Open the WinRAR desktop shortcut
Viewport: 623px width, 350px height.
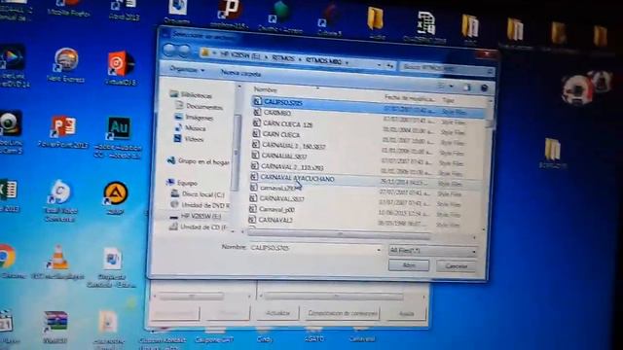[55, 327]
